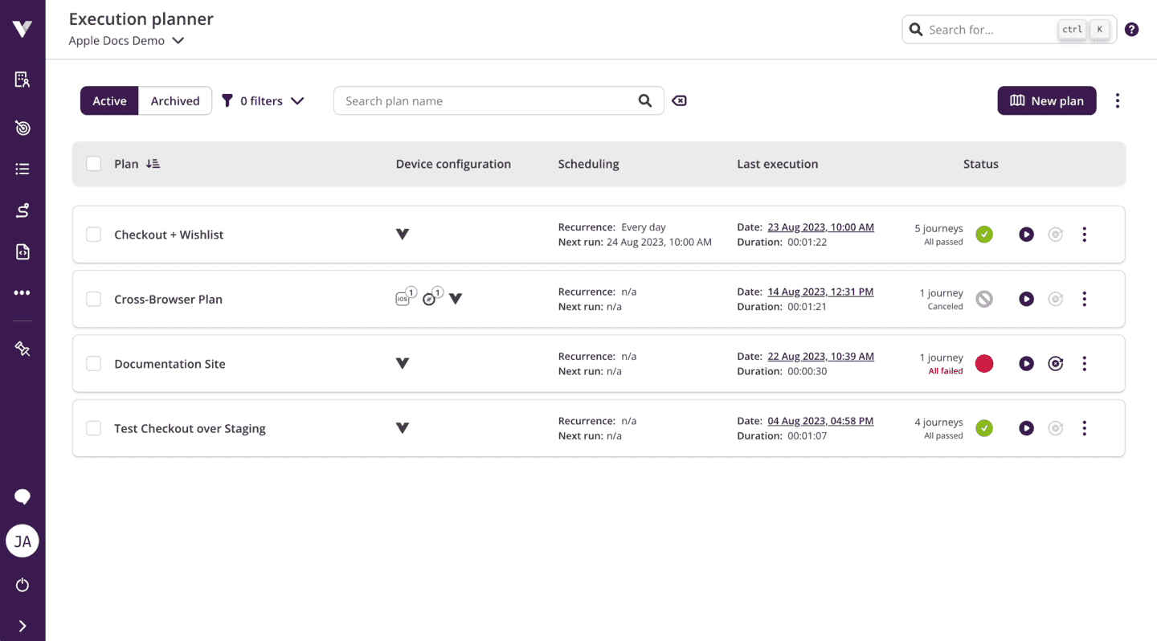
Task: Select all plans using the header checkbox
Action: click(x=93, y=163)
